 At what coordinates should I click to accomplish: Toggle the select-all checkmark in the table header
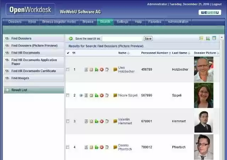[x=68, y=53]
